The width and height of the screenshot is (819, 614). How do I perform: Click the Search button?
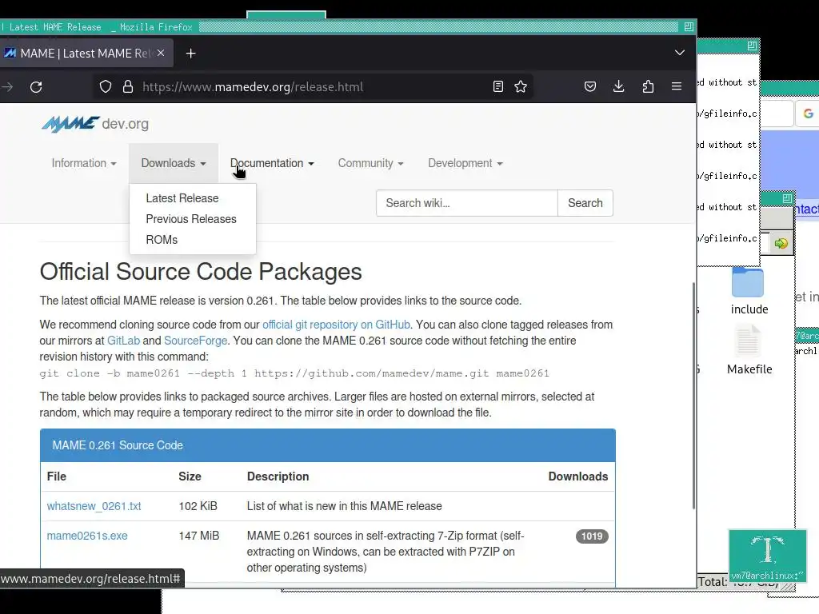click(x=585, y=203)
